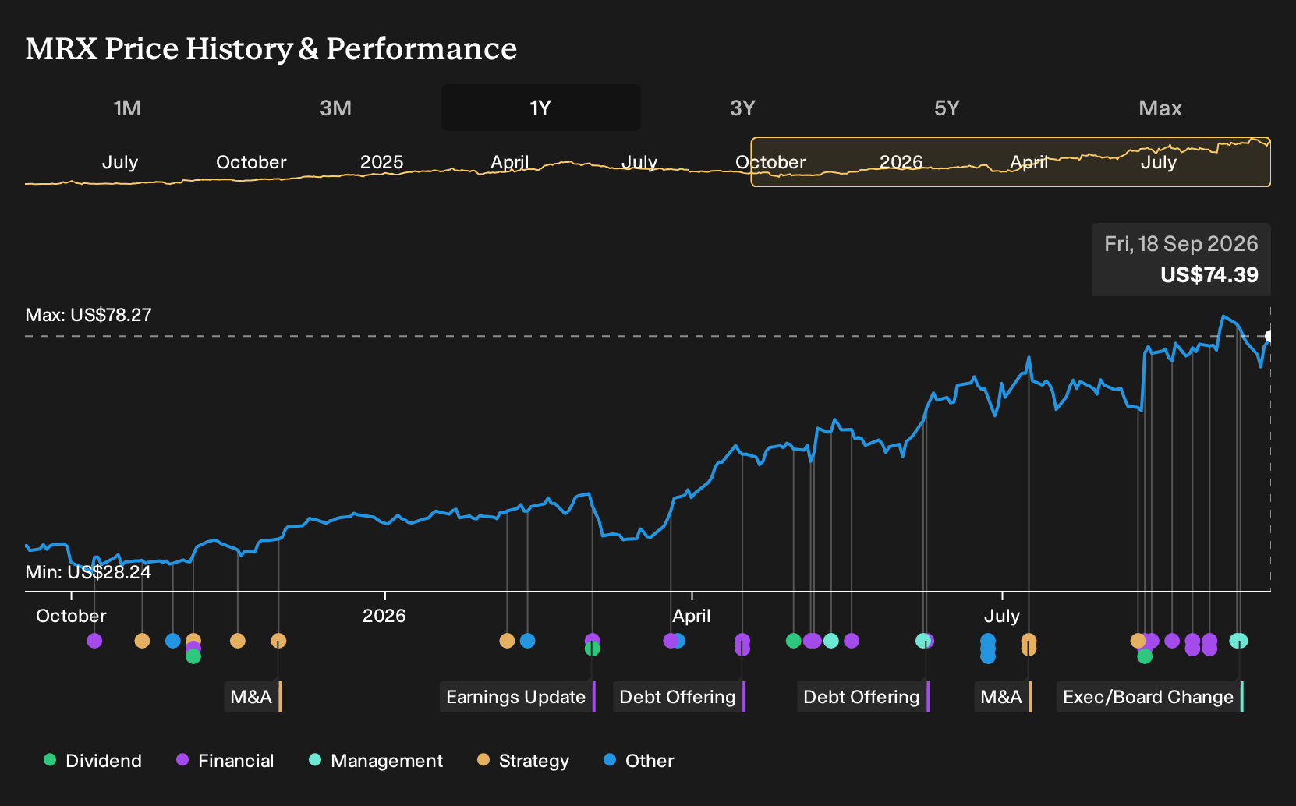Viewport: 1296px width, 806px height.
Task: Click the MRX Price History & Performance heading
Action: 271,48
